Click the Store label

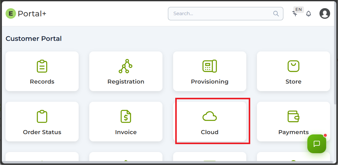pos(293,82)
